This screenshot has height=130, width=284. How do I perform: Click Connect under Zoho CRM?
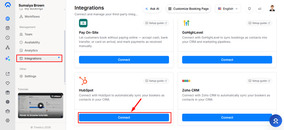pyautogui.click(x=227, y=118)
